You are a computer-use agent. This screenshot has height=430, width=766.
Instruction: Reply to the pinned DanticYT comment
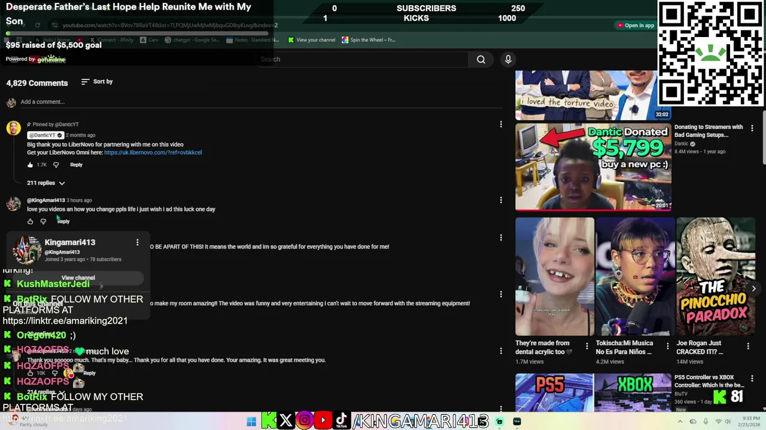[76, 165]
